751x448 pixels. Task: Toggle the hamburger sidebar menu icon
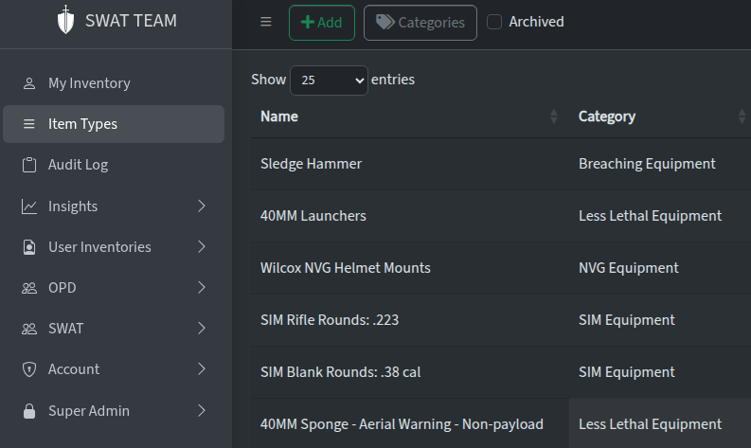266,22
